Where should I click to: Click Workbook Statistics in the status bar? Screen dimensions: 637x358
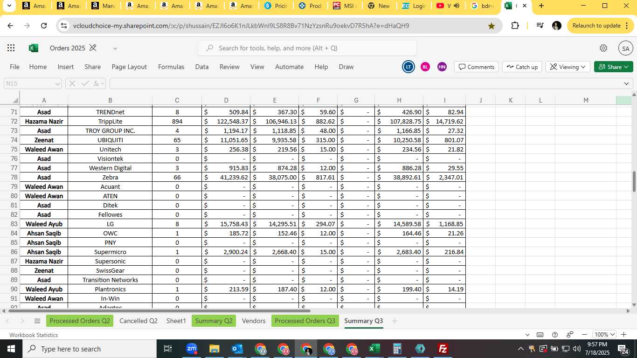[34, 335]
